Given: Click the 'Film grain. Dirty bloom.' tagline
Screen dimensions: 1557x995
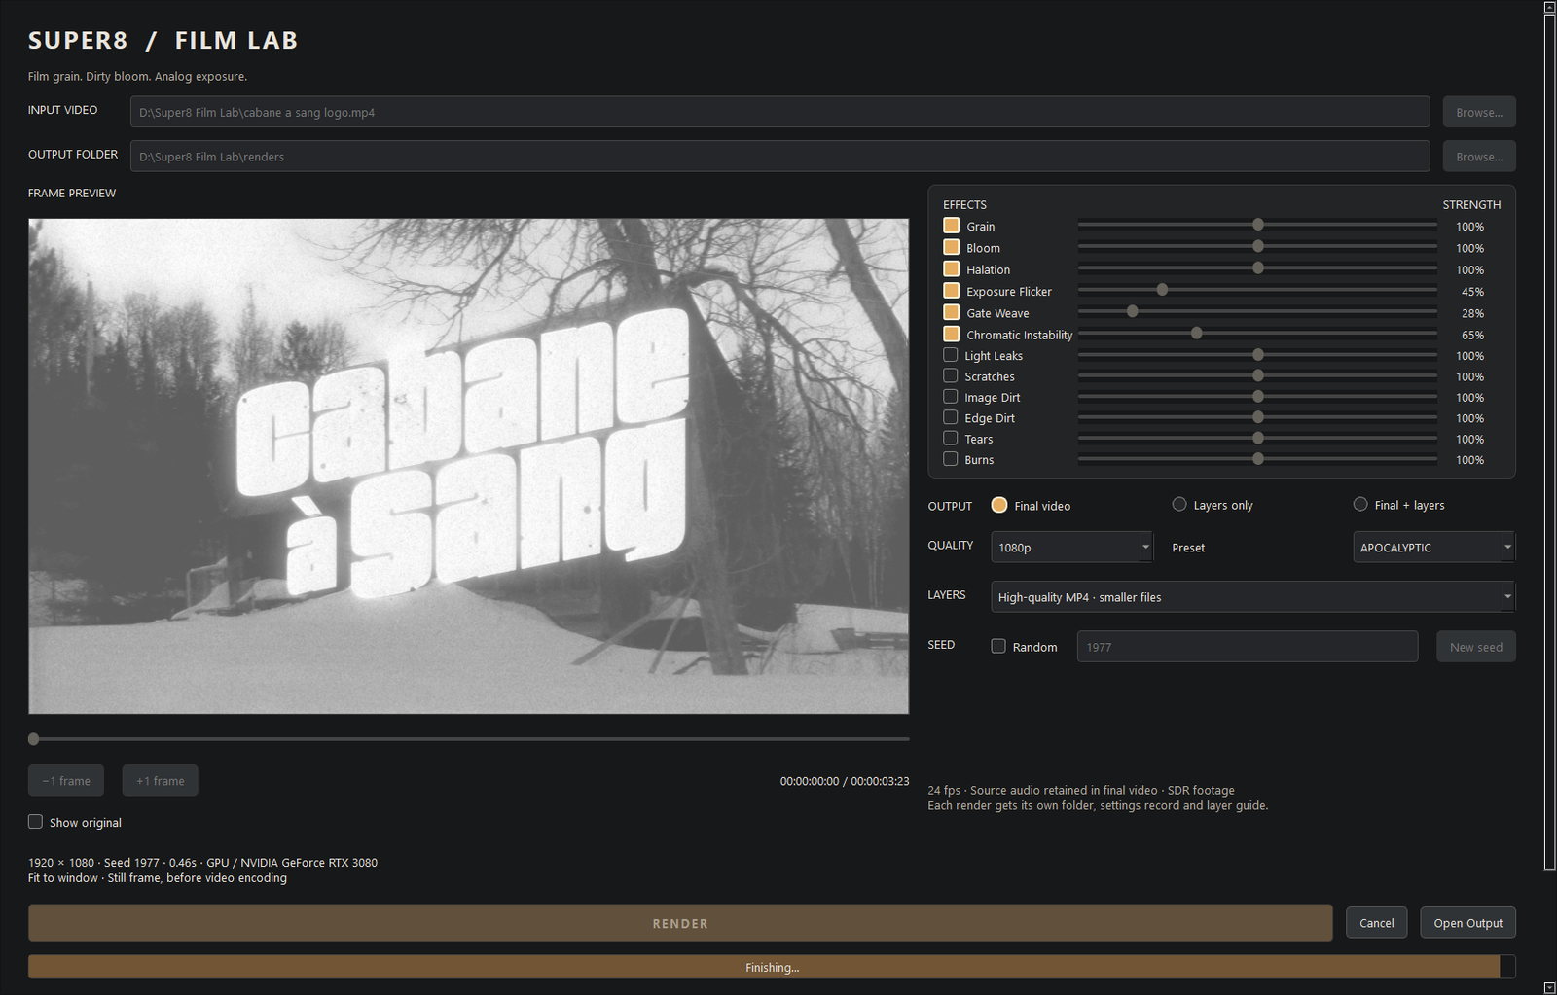Looking at the screenshot, I should click(x=137, y=76).
